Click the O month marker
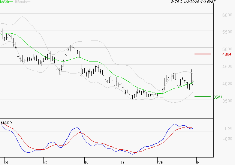Image resolution: width=235 pixels, height=165 pixels. tap(46, 162)
